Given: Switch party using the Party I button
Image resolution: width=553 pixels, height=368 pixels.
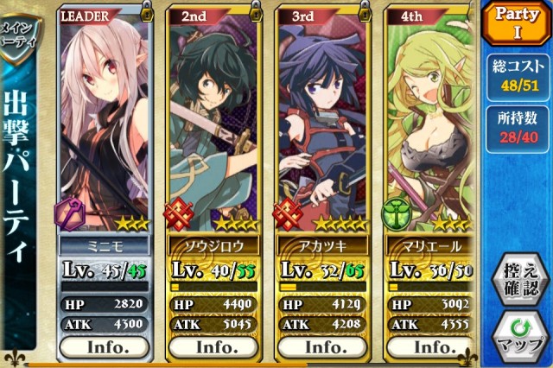Looking at the screenshot, I should (517, 22).
